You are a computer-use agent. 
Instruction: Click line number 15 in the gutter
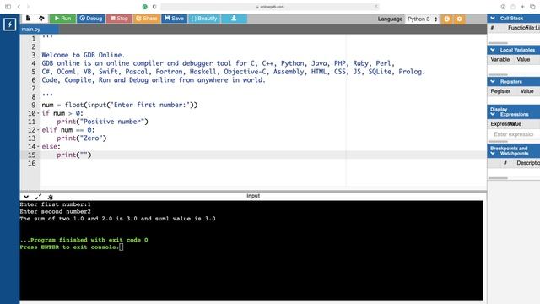point(32,155)
